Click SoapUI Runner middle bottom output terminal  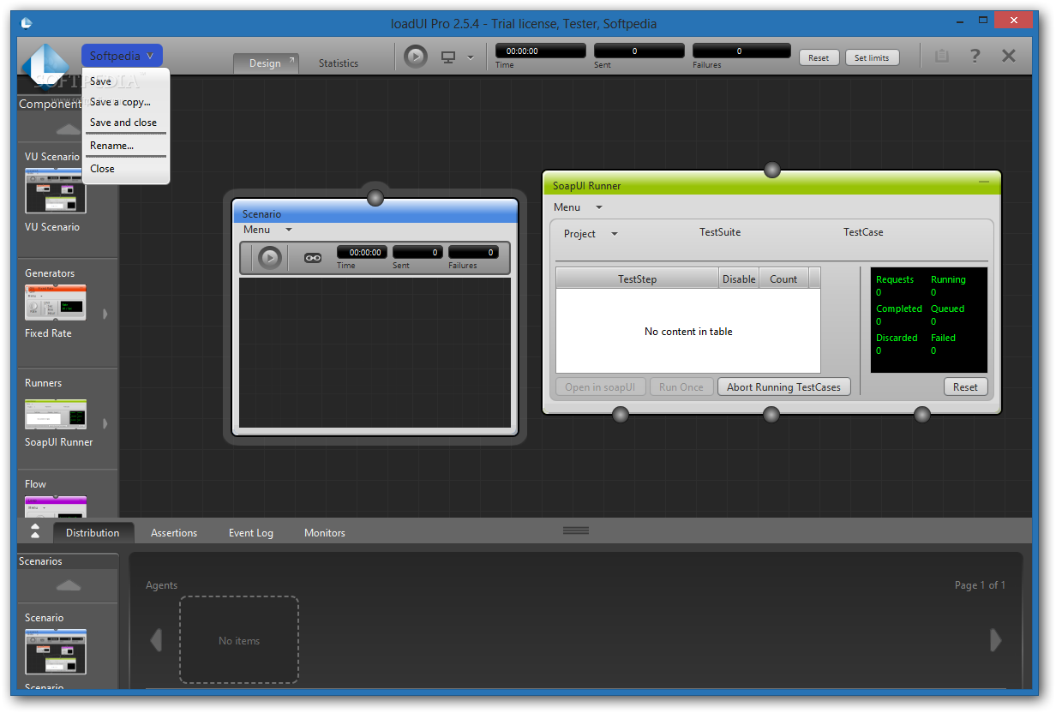click(x=771, y=415)
